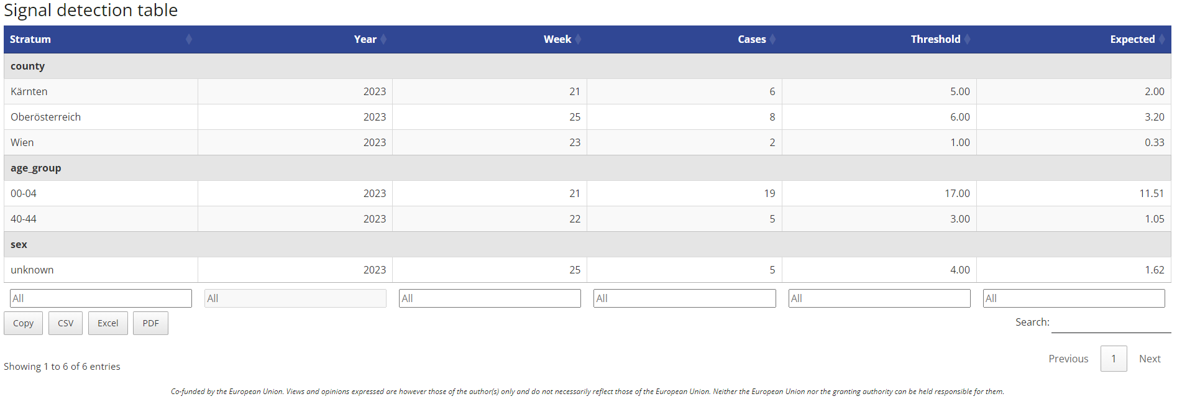Go to the Previous page
The height and width of the screenshot is (404, 1177).
pos(1068,359)
